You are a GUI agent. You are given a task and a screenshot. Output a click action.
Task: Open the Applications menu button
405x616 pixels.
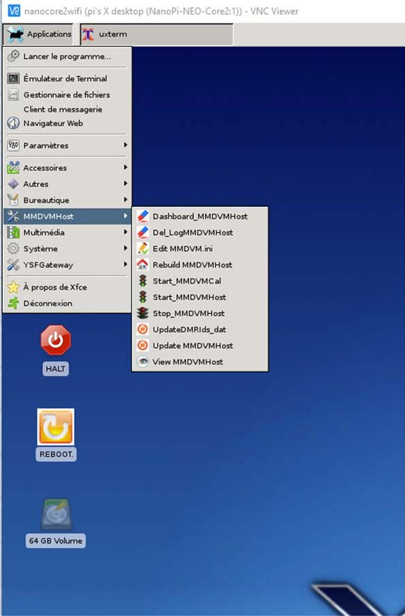pos(37,34)
